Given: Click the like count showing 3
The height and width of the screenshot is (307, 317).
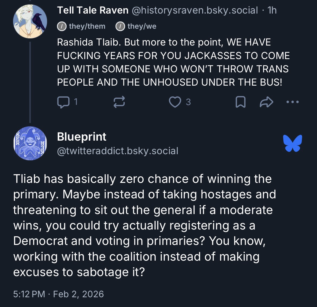Looking at the screenshot, I should (x=188, y=102).
